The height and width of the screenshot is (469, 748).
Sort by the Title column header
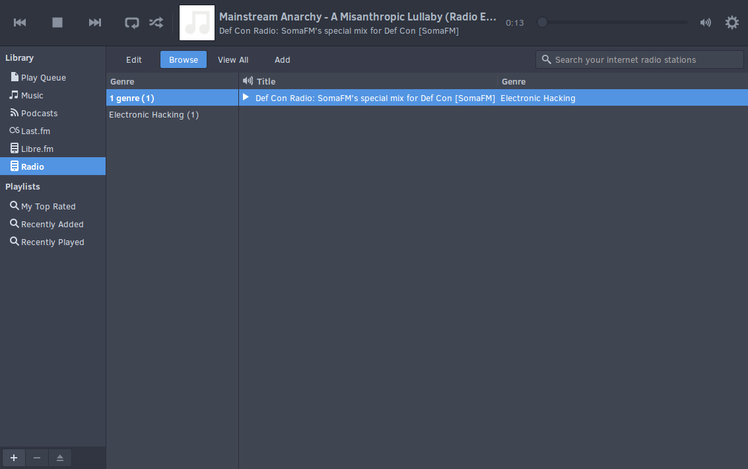tap(376, 82)
